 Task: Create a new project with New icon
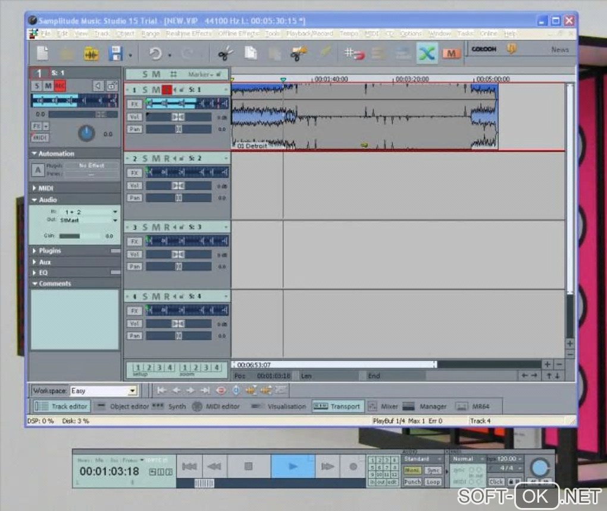pyautogui.click(x=42, y=53)
